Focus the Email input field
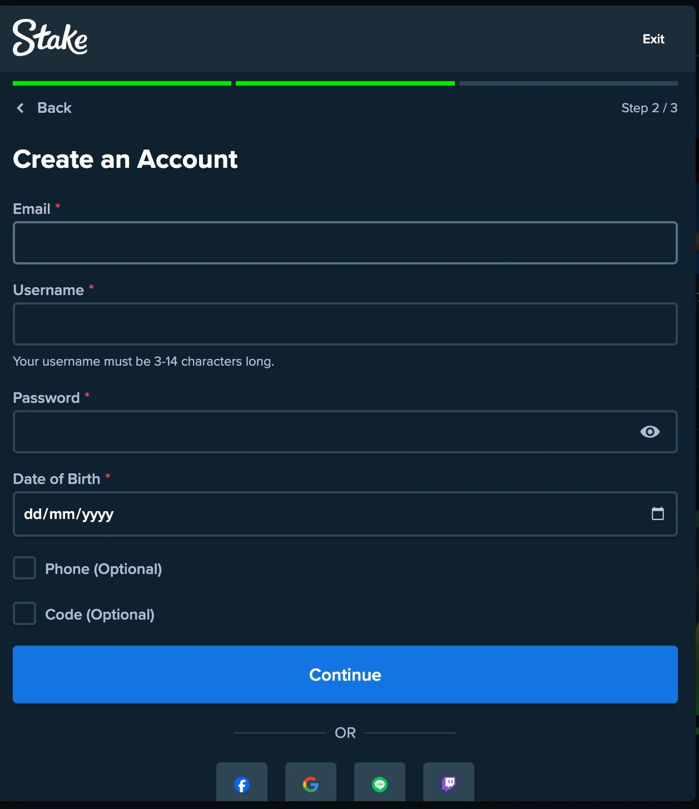This screenshot has width=699, height=809. tap(345, 243)
